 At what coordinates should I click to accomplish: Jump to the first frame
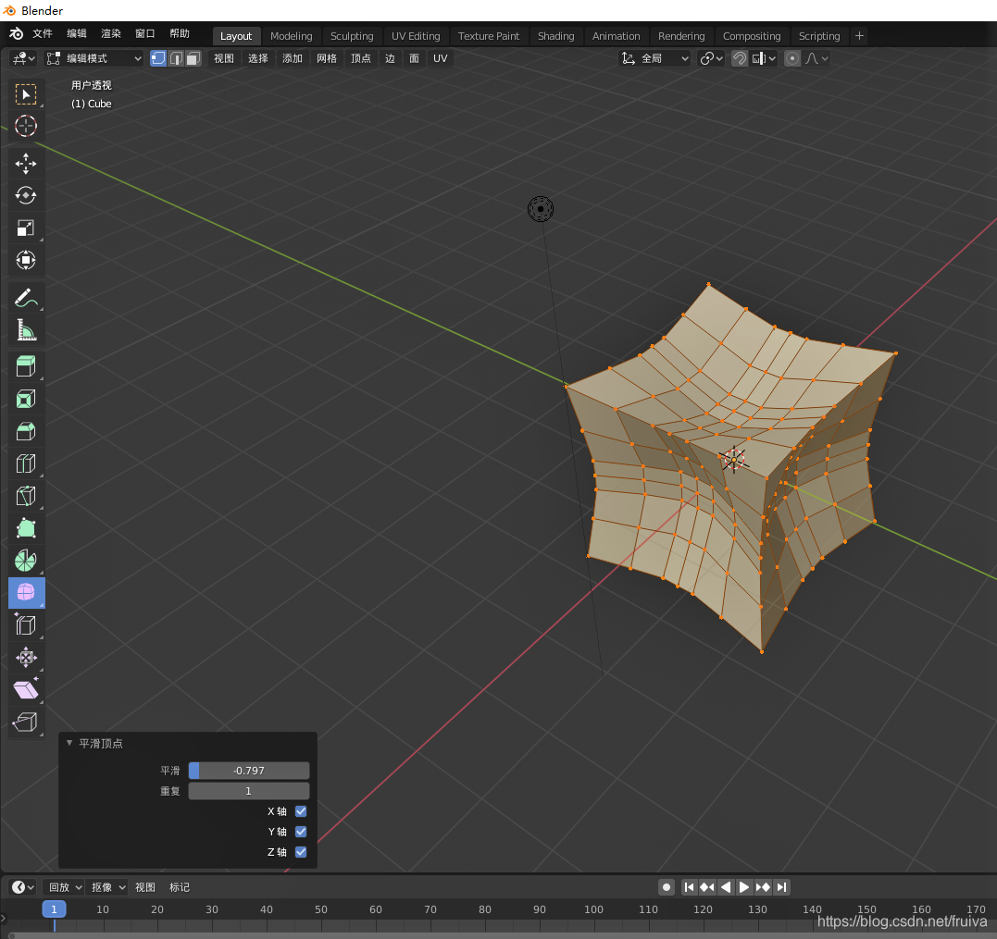click(689, 887)
